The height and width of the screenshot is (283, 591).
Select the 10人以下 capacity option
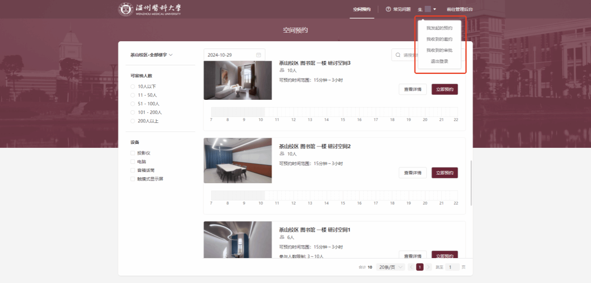[x=133, y=86]
